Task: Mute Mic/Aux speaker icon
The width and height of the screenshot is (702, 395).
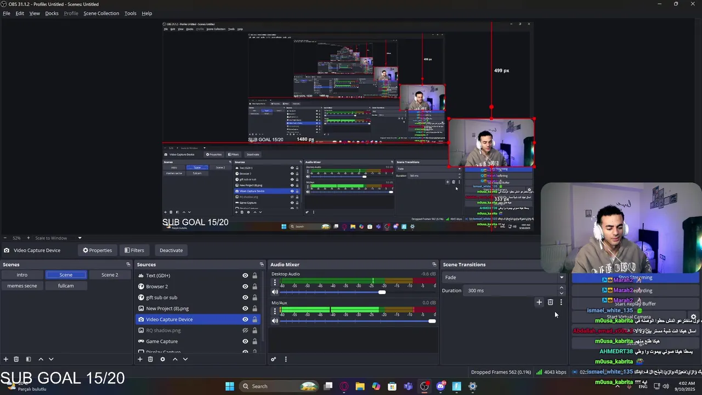Action: (275, 321)
